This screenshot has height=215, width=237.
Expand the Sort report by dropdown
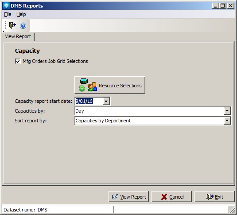227,121
